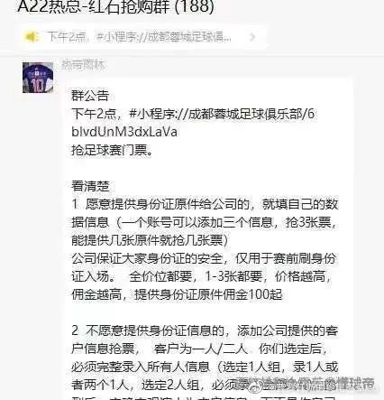Screen dimensions: 384x400
Task: Click the link code bIvdUnM3dxLaVa
Action: (124, 132)
